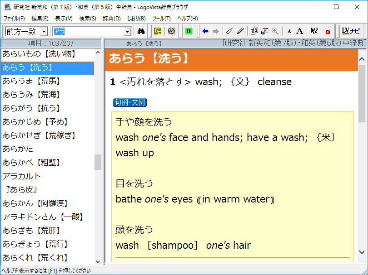The width and height of the screenshot is (368, 275).
Task: Click the gray forward arrow
Action: click(x=215, y=31)
